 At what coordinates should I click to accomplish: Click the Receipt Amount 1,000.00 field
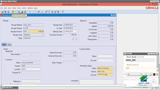point(36,31)
